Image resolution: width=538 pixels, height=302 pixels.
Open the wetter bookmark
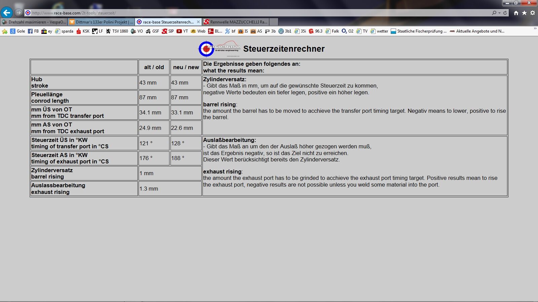pos(379,31)
